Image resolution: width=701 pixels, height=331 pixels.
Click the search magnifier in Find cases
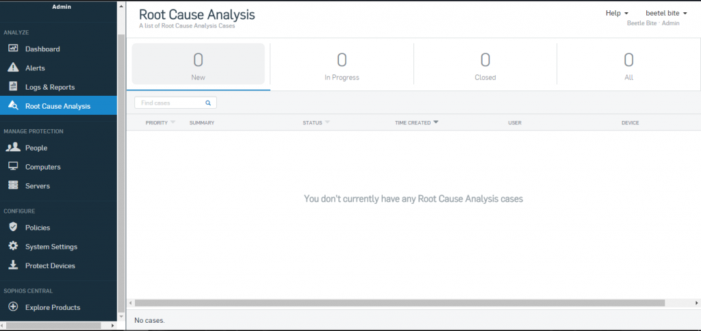coord(208,103)
